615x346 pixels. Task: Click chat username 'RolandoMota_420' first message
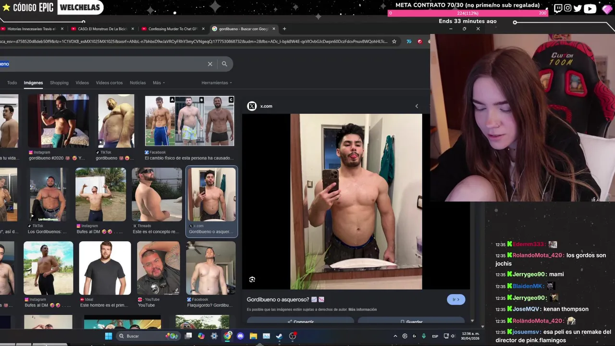(x=538, y=256)
